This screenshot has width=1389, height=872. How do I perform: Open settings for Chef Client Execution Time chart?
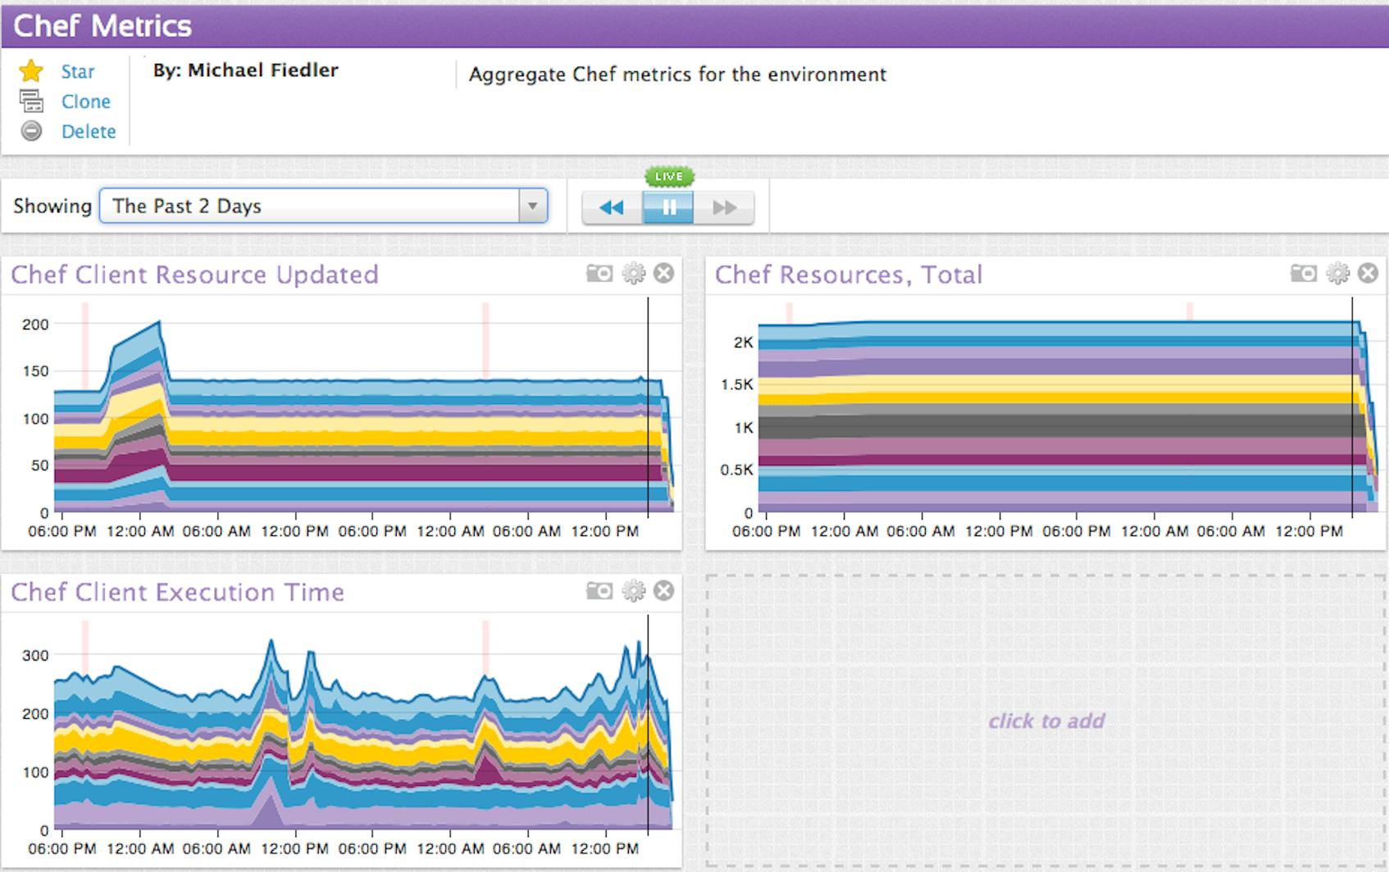click(632, 590)
